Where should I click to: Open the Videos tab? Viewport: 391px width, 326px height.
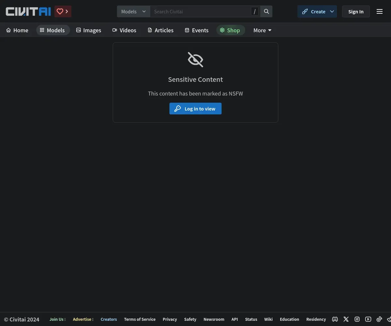[124, 30]
